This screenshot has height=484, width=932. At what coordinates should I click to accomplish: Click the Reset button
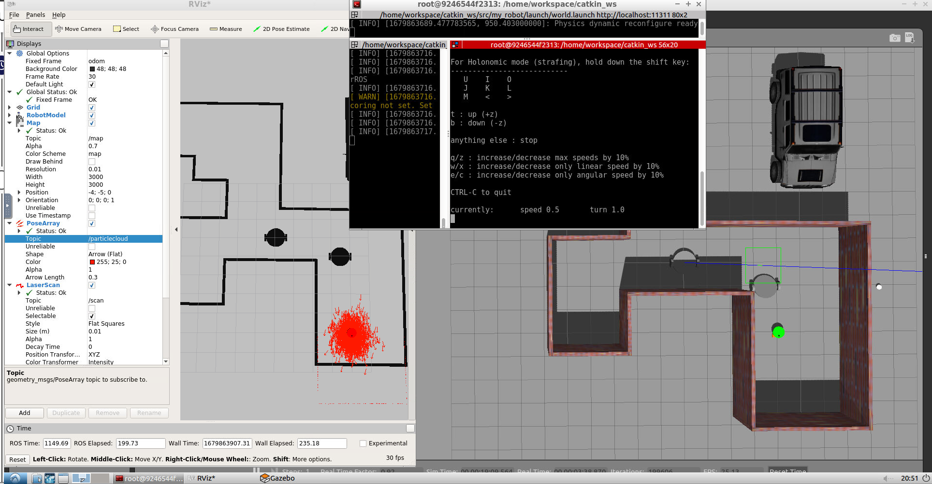coord(17,459)
